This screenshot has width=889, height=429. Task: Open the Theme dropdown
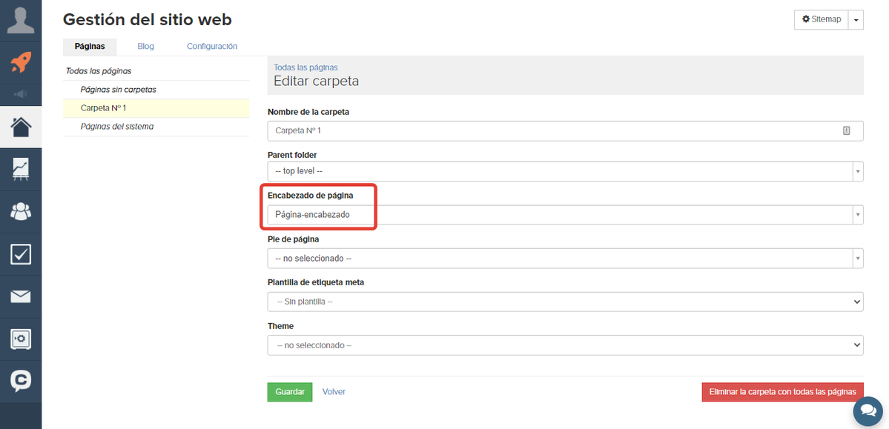(565, 345)
